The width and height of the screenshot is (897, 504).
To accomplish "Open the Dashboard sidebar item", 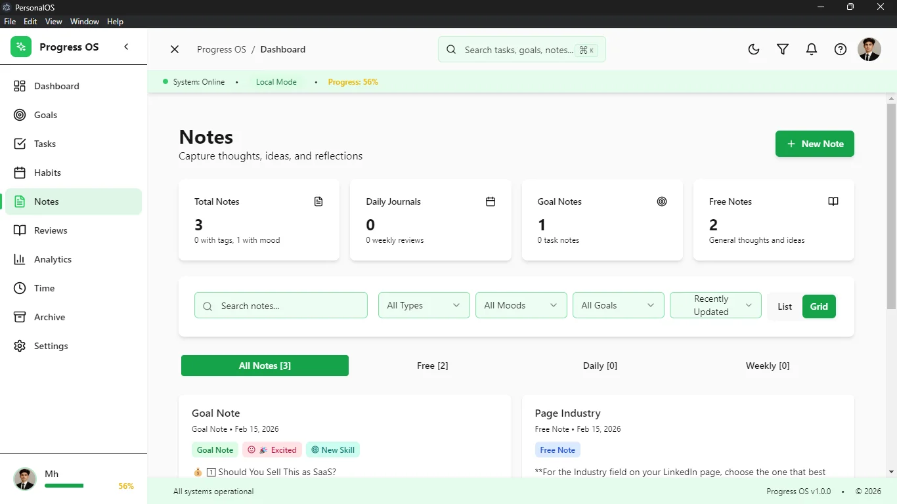I will click(x=74, y=86).
